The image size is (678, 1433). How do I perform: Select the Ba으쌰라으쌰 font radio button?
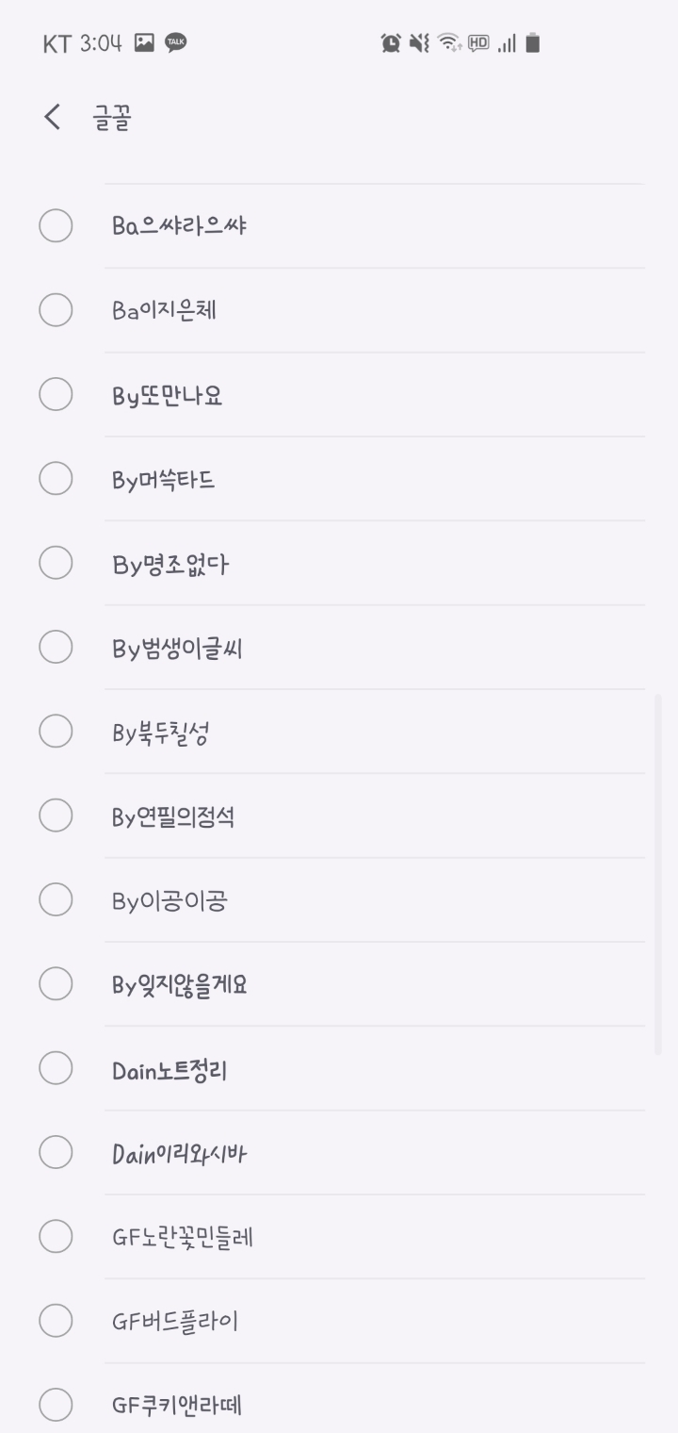click(x=56, y=226)
